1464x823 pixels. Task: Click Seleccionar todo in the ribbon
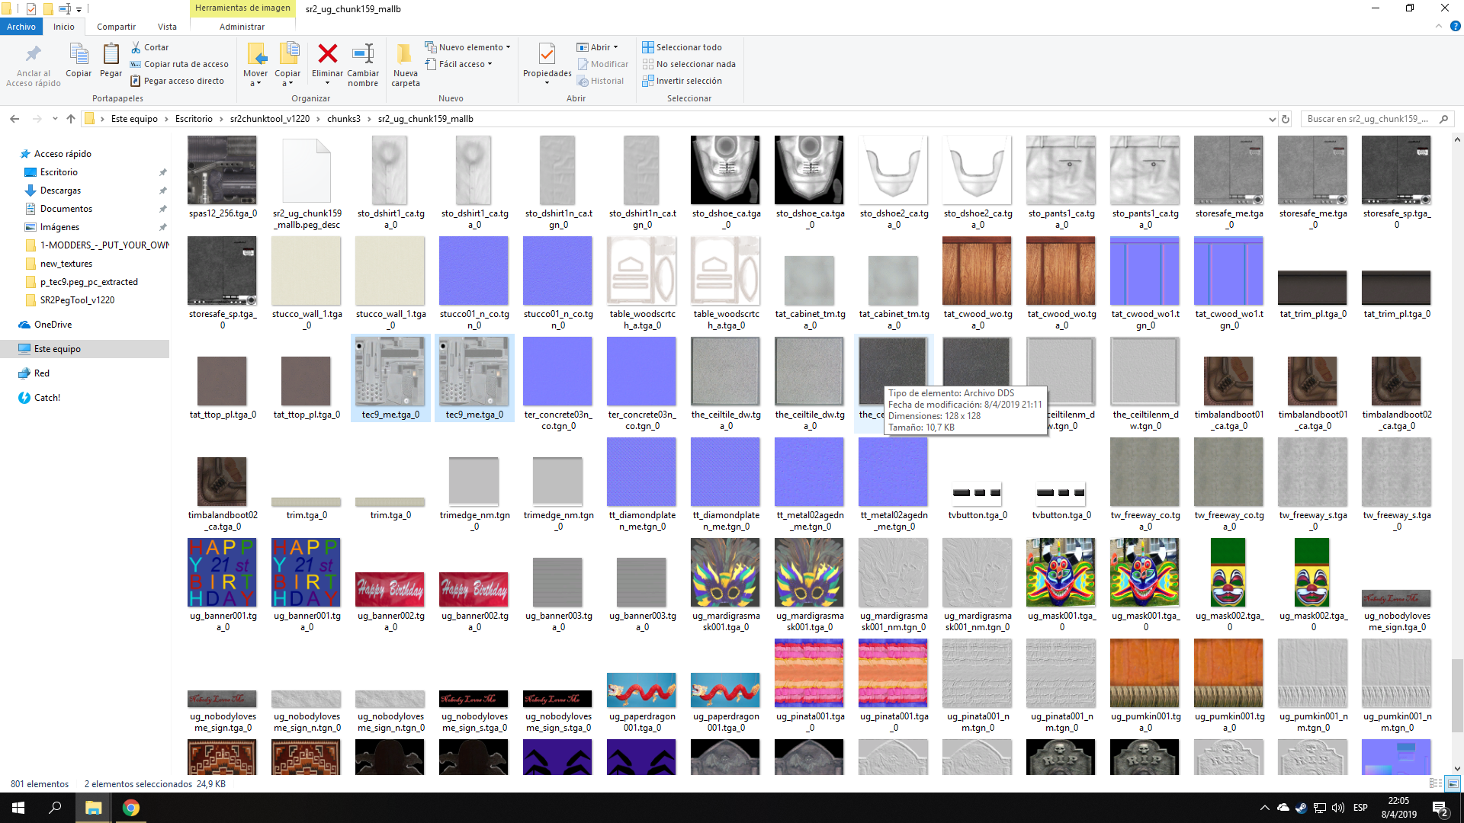(x=682, y=47)
